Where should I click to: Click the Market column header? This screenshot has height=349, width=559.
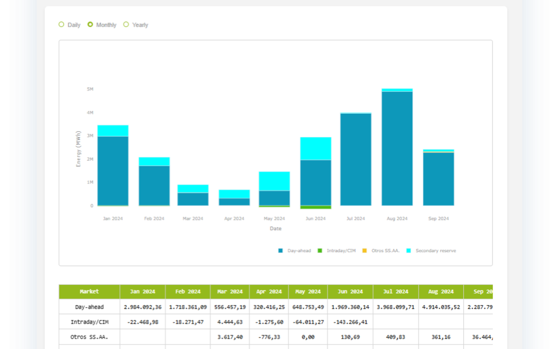(90, 292)
